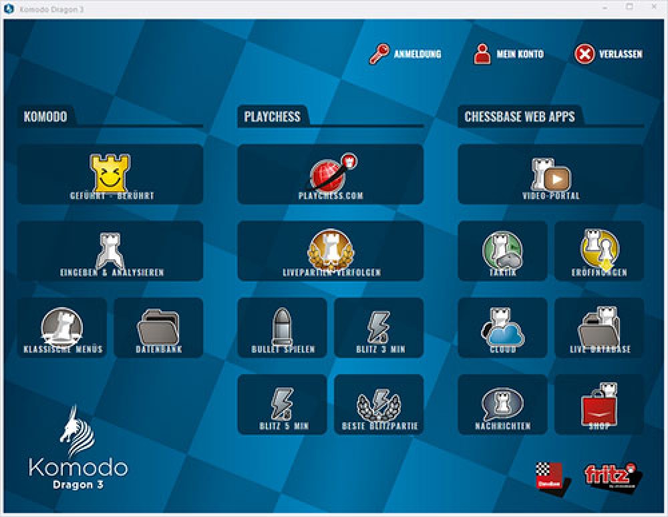The width and height of the screenshot is (668, 517).
Task: Open Eröffnungen web app tile
Action: pyautogui.click(x=599, y=251)
